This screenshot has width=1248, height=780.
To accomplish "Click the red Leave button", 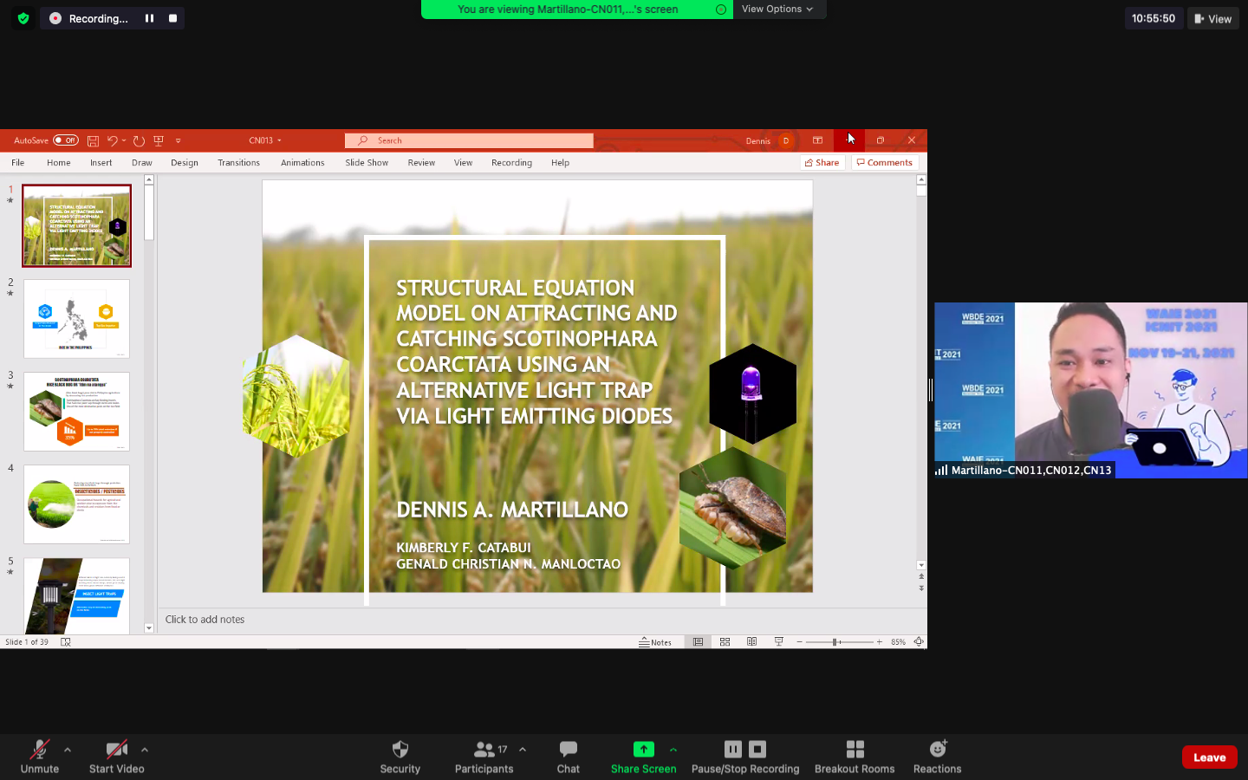I will point(1209,757).
